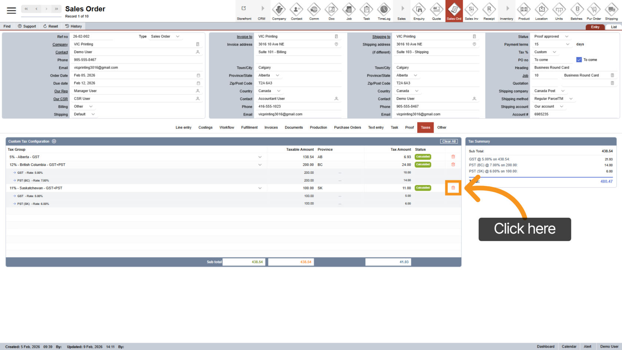Switch to the List view tab

pyautogui.click(x=613, y=27)
